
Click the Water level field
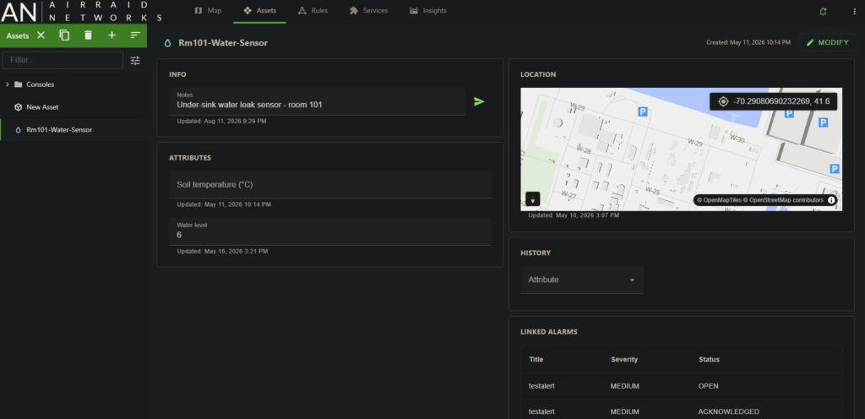coord(330,231)
